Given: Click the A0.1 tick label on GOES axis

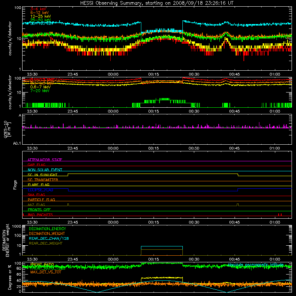Looking at the screenshot, I should point(17,144).
